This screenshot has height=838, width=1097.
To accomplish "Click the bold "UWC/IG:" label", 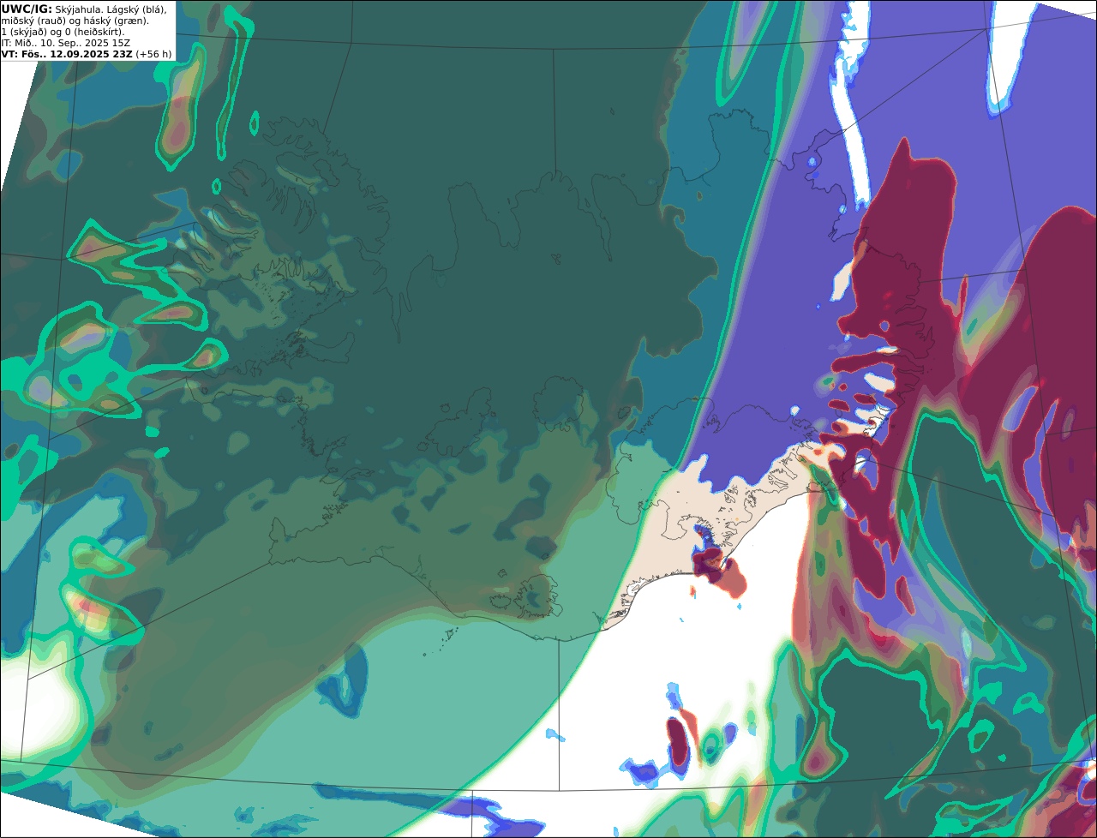I will point(27,9).
